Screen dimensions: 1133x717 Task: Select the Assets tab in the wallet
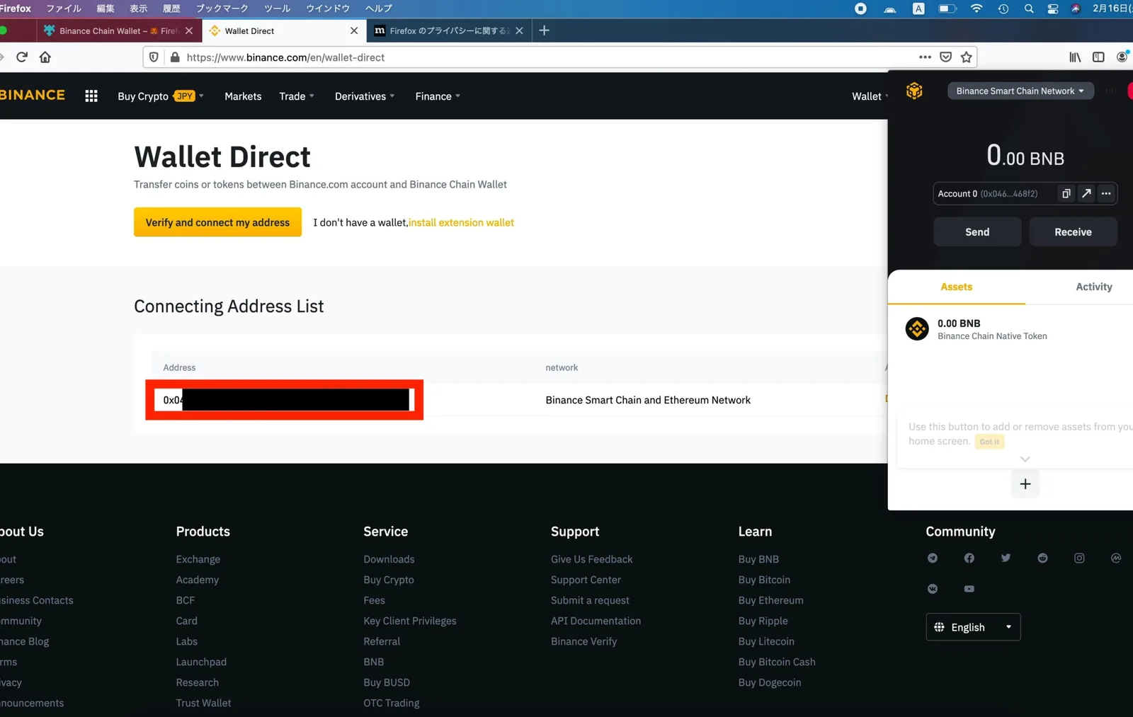pyautogui.click(x=957, y=287)
